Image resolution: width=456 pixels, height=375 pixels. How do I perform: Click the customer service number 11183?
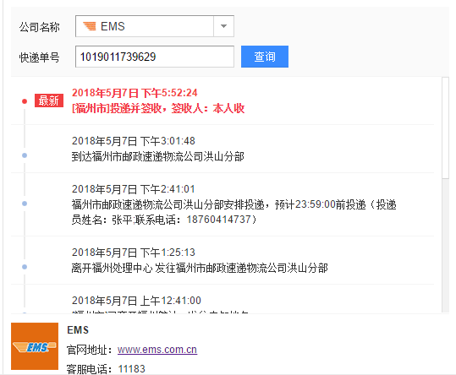tap(131, 369)
